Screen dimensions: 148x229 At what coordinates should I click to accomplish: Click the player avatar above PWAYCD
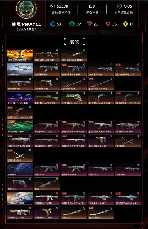26,9
